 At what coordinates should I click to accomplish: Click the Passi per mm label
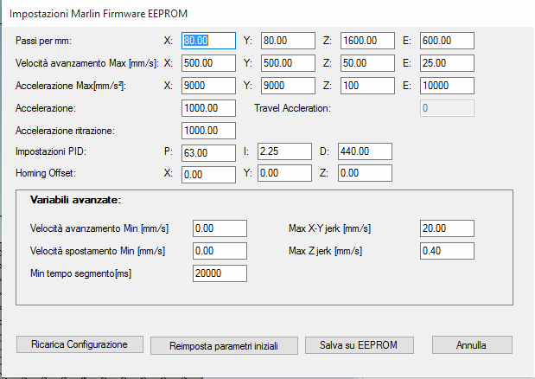pos(44,41)
